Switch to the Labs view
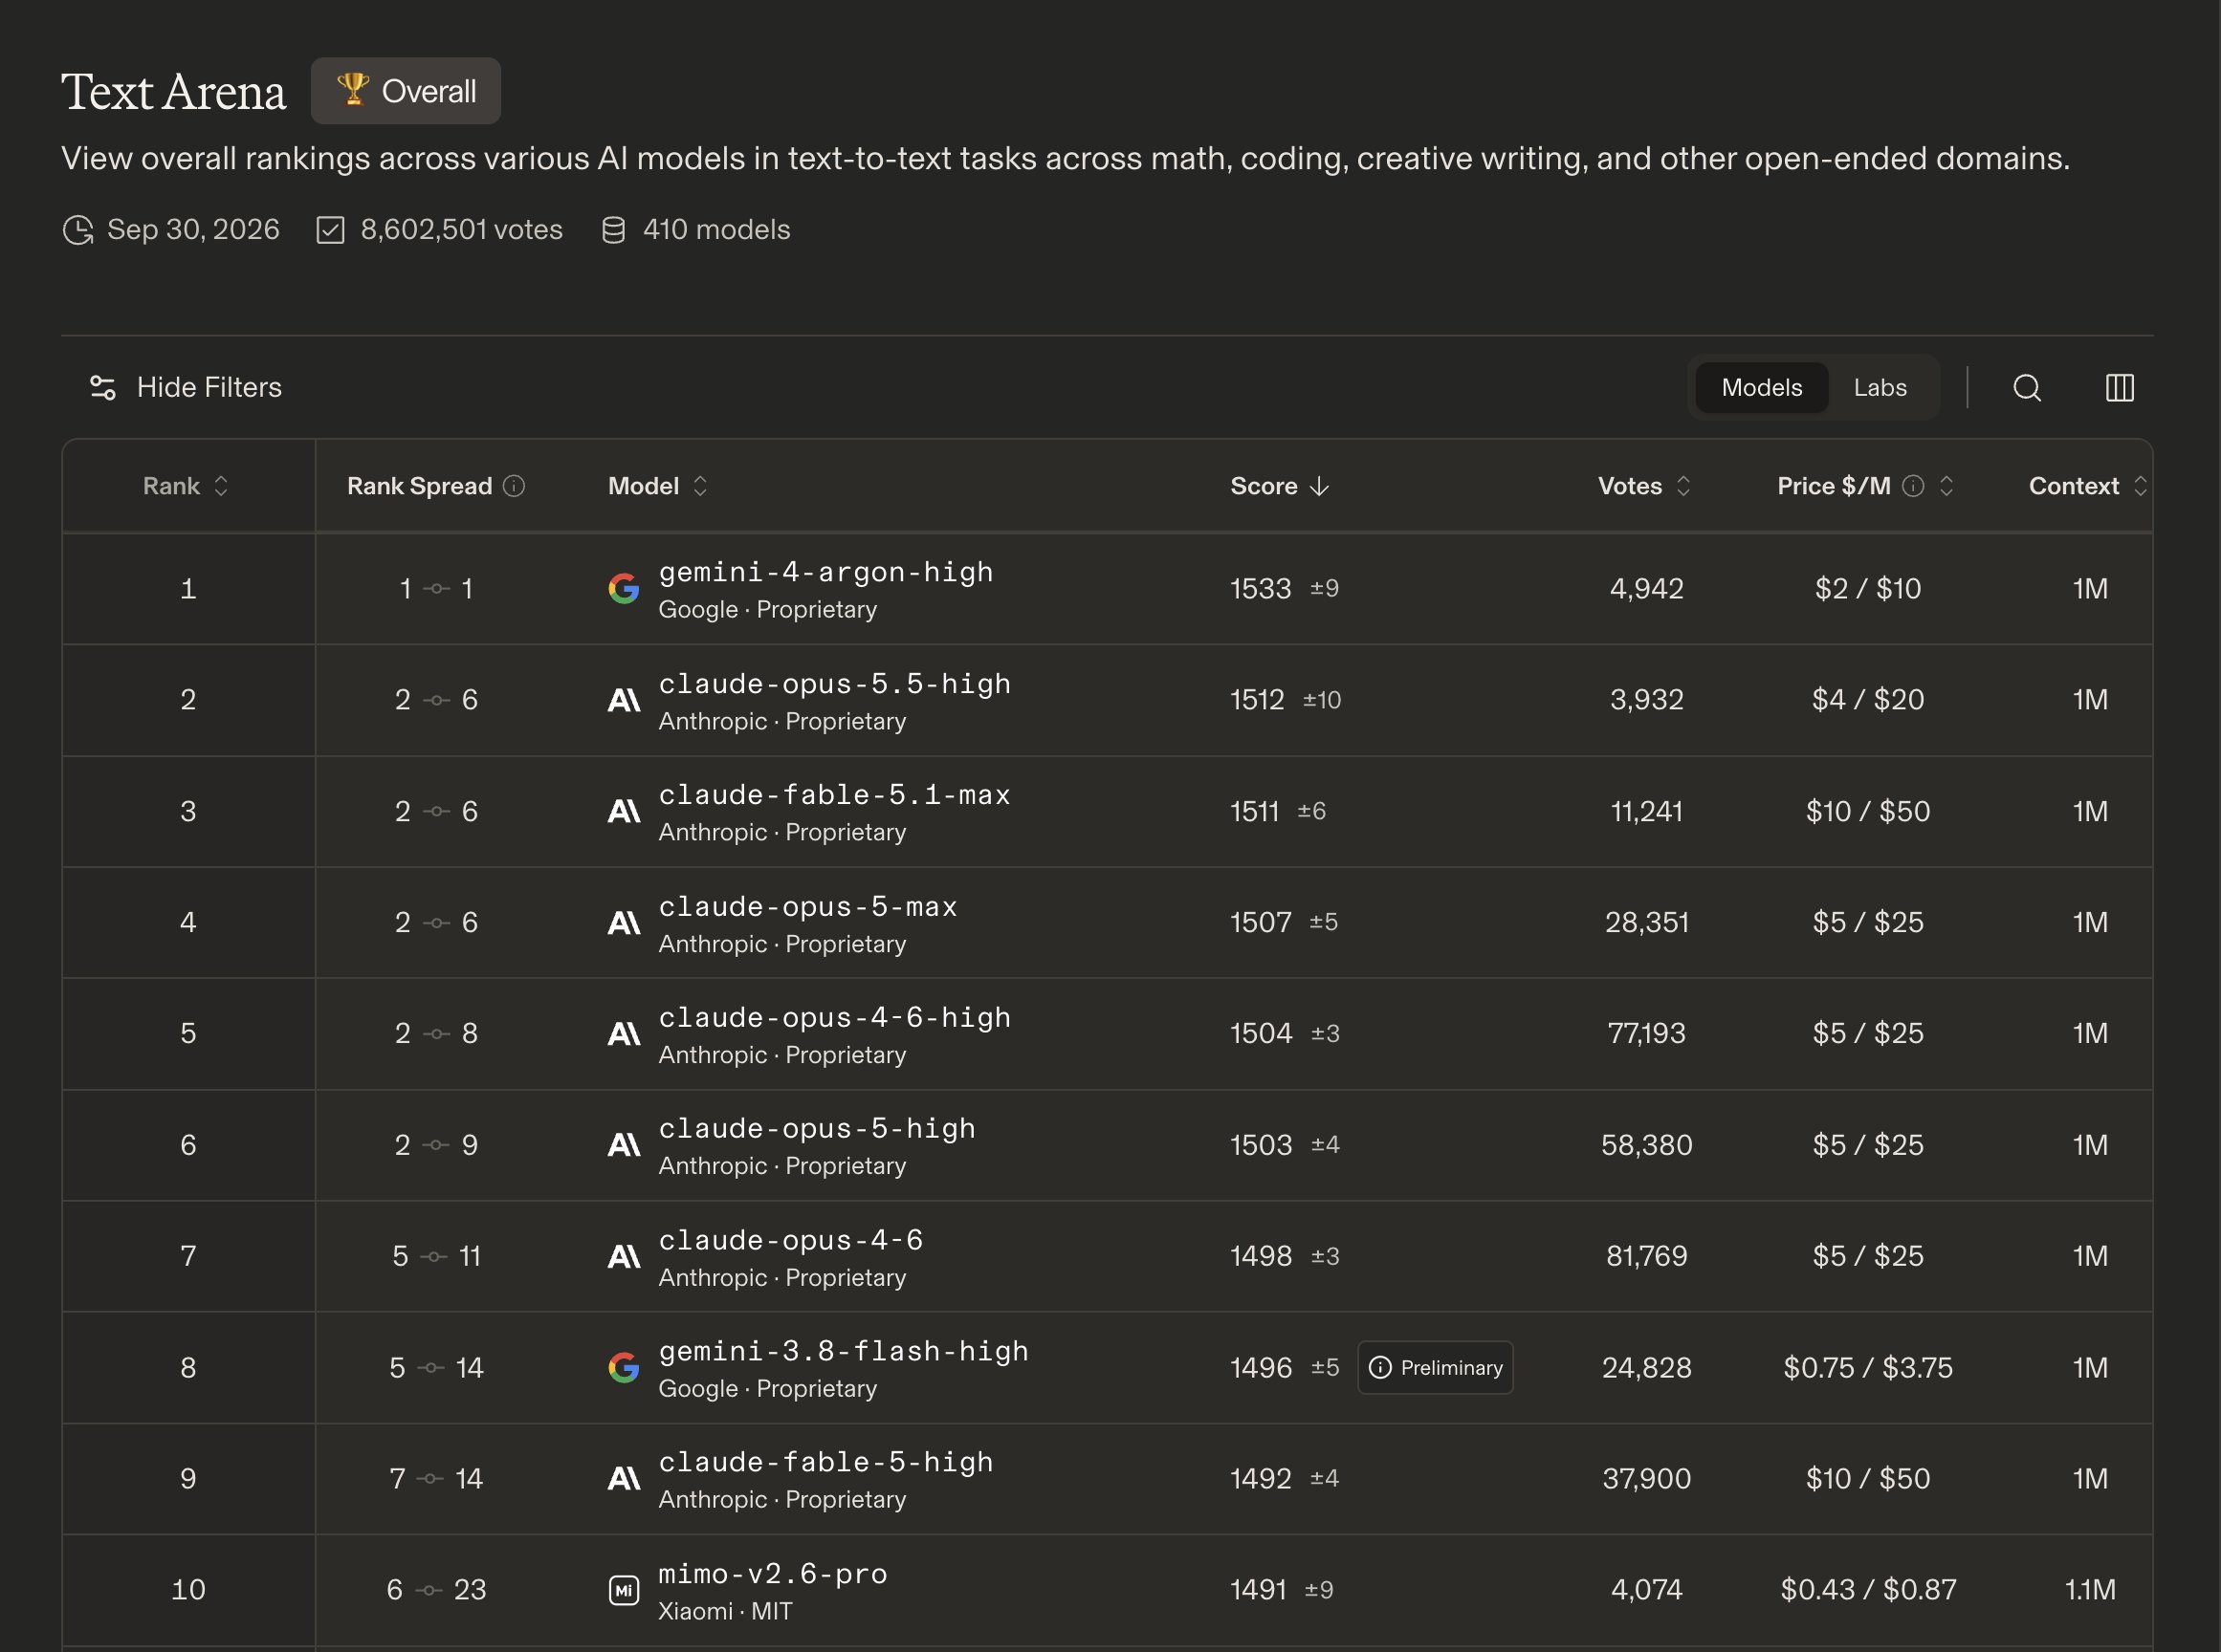The height and width of the screenshot is (1652, 2221). pyautogui.click(x=1879, y=387)
